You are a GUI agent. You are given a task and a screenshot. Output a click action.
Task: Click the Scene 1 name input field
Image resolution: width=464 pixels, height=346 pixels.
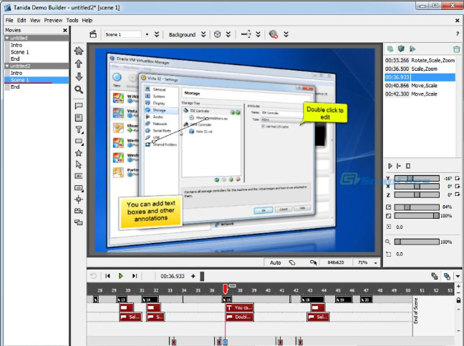(122, 34)
